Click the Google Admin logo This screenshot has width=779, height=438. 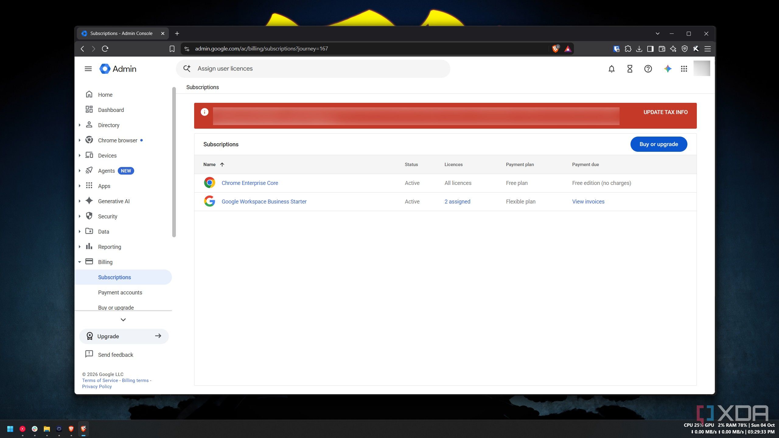click(118, 69)
